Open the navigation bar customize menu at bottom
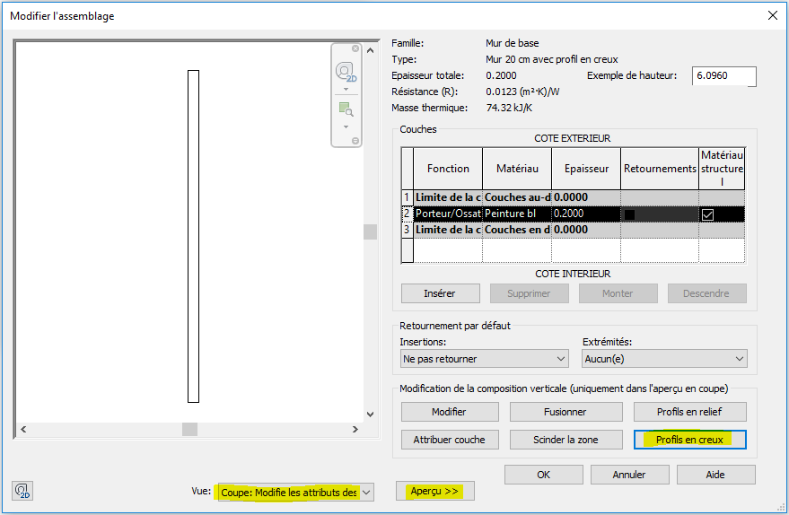 point(355,141)
